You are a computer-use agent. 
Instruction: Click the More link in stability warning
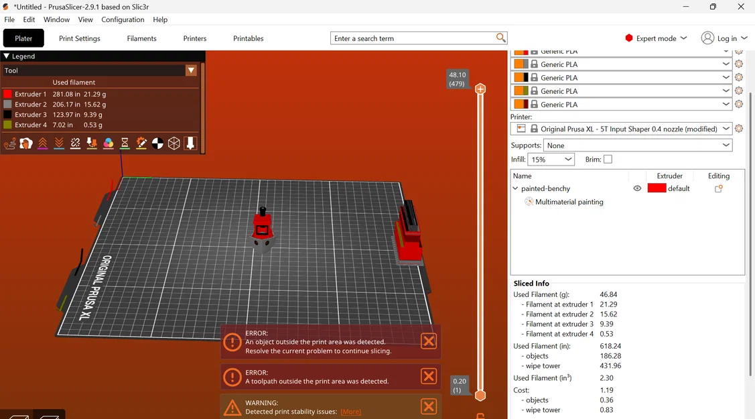[x=350, y=412]
